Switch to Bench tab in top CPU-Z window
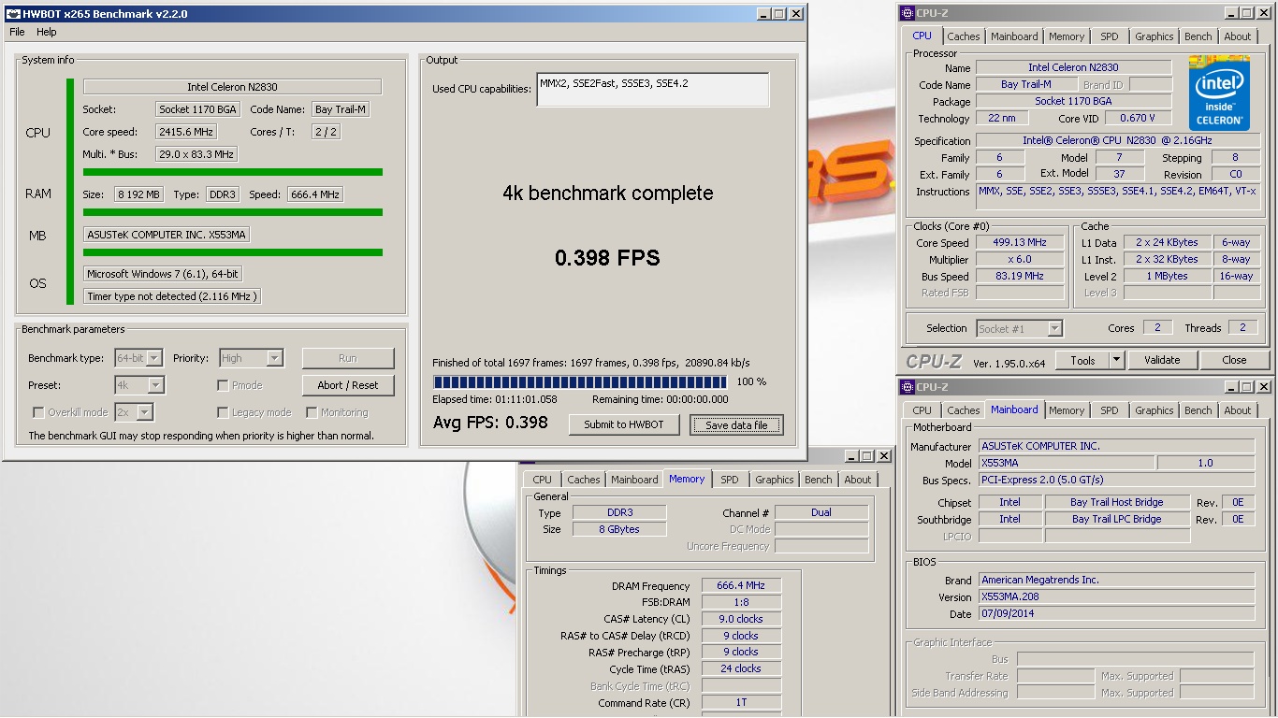Viewport: 1278px width, 718px height. (x=1198, y=36)
